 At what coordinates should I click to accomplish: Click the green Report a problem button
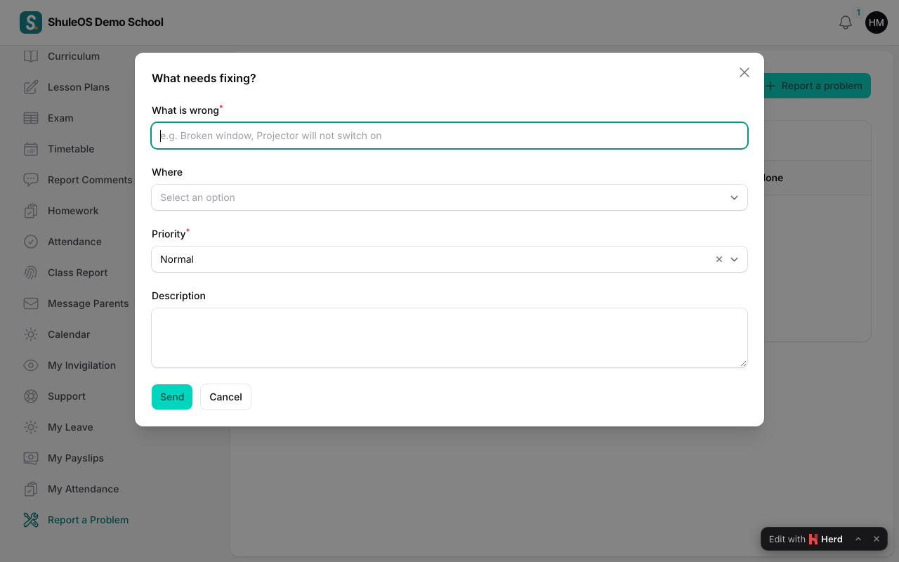point(817,86)
